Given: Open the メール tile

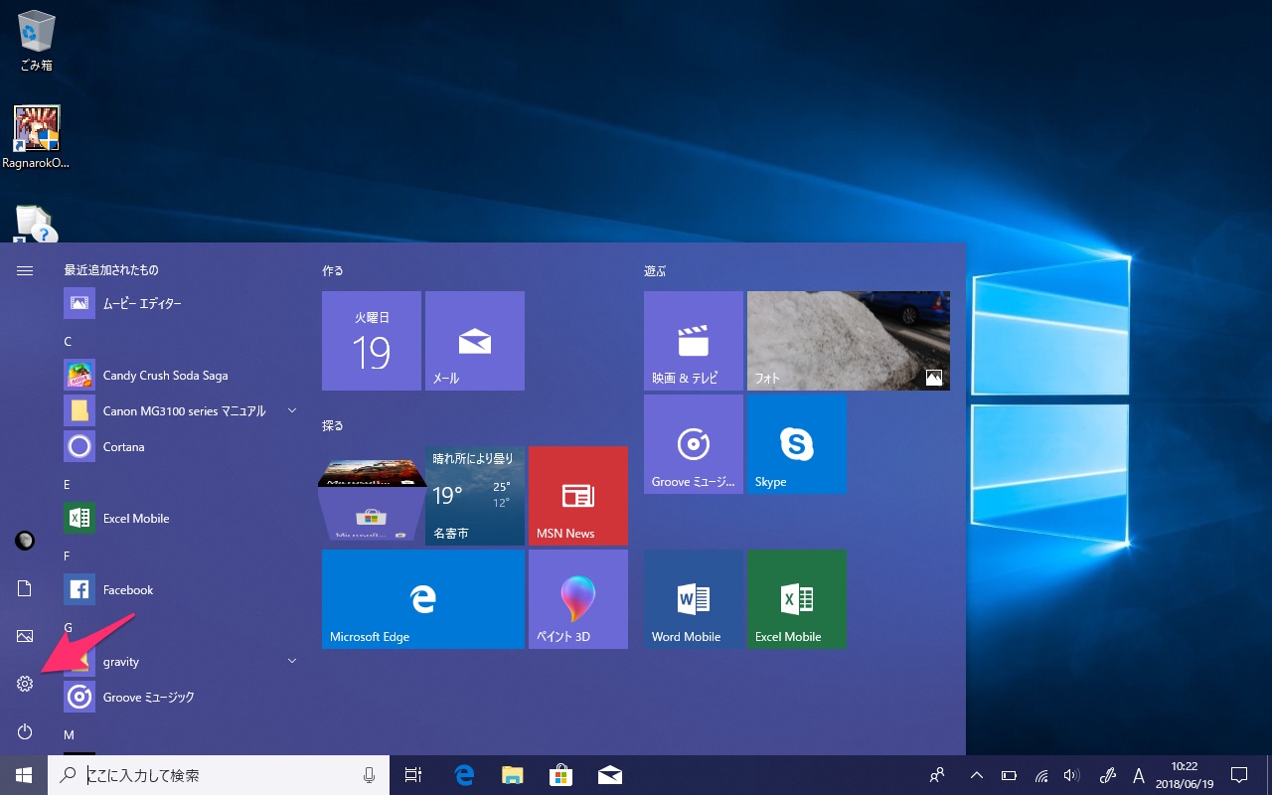Looking at the screenshot, I should pos(475,341).
